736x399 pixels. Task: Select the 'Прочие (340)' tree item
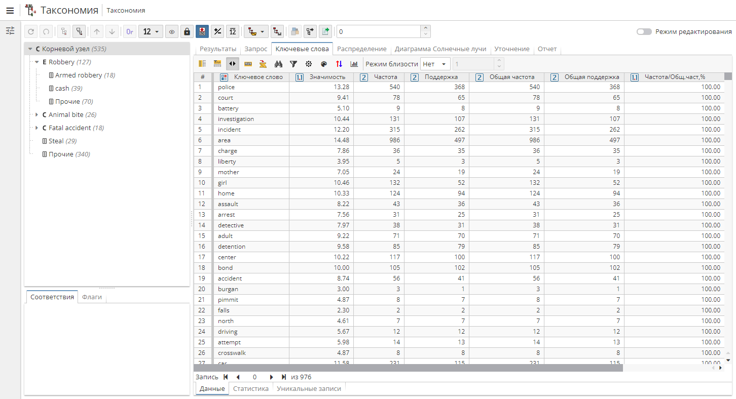pyautogui.click(x=66, y=154)
